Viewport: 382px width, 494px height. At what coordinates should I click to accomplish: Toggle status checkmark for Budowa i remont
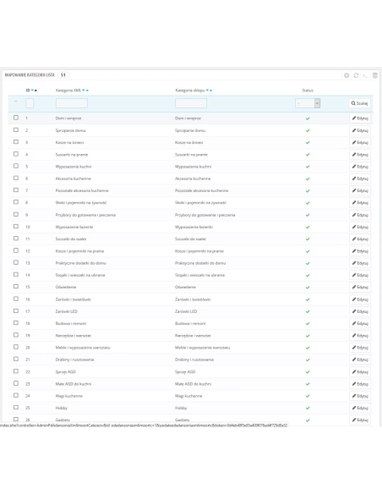coord(308,324)
